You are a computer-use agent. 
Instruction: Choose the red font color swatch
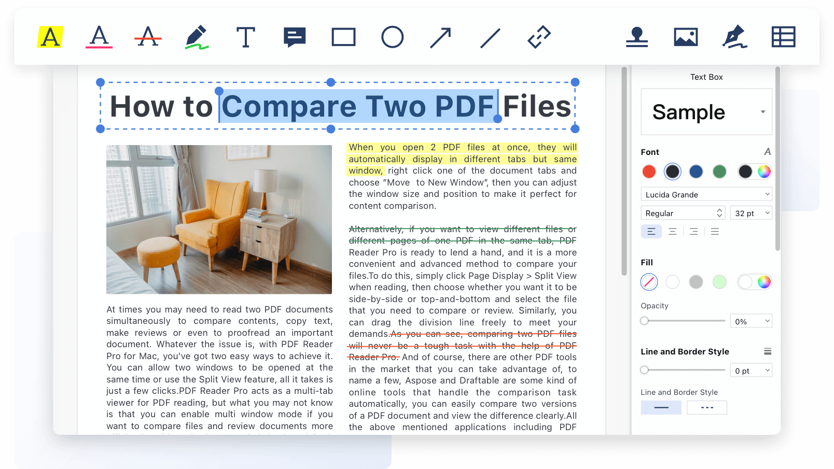649,172
